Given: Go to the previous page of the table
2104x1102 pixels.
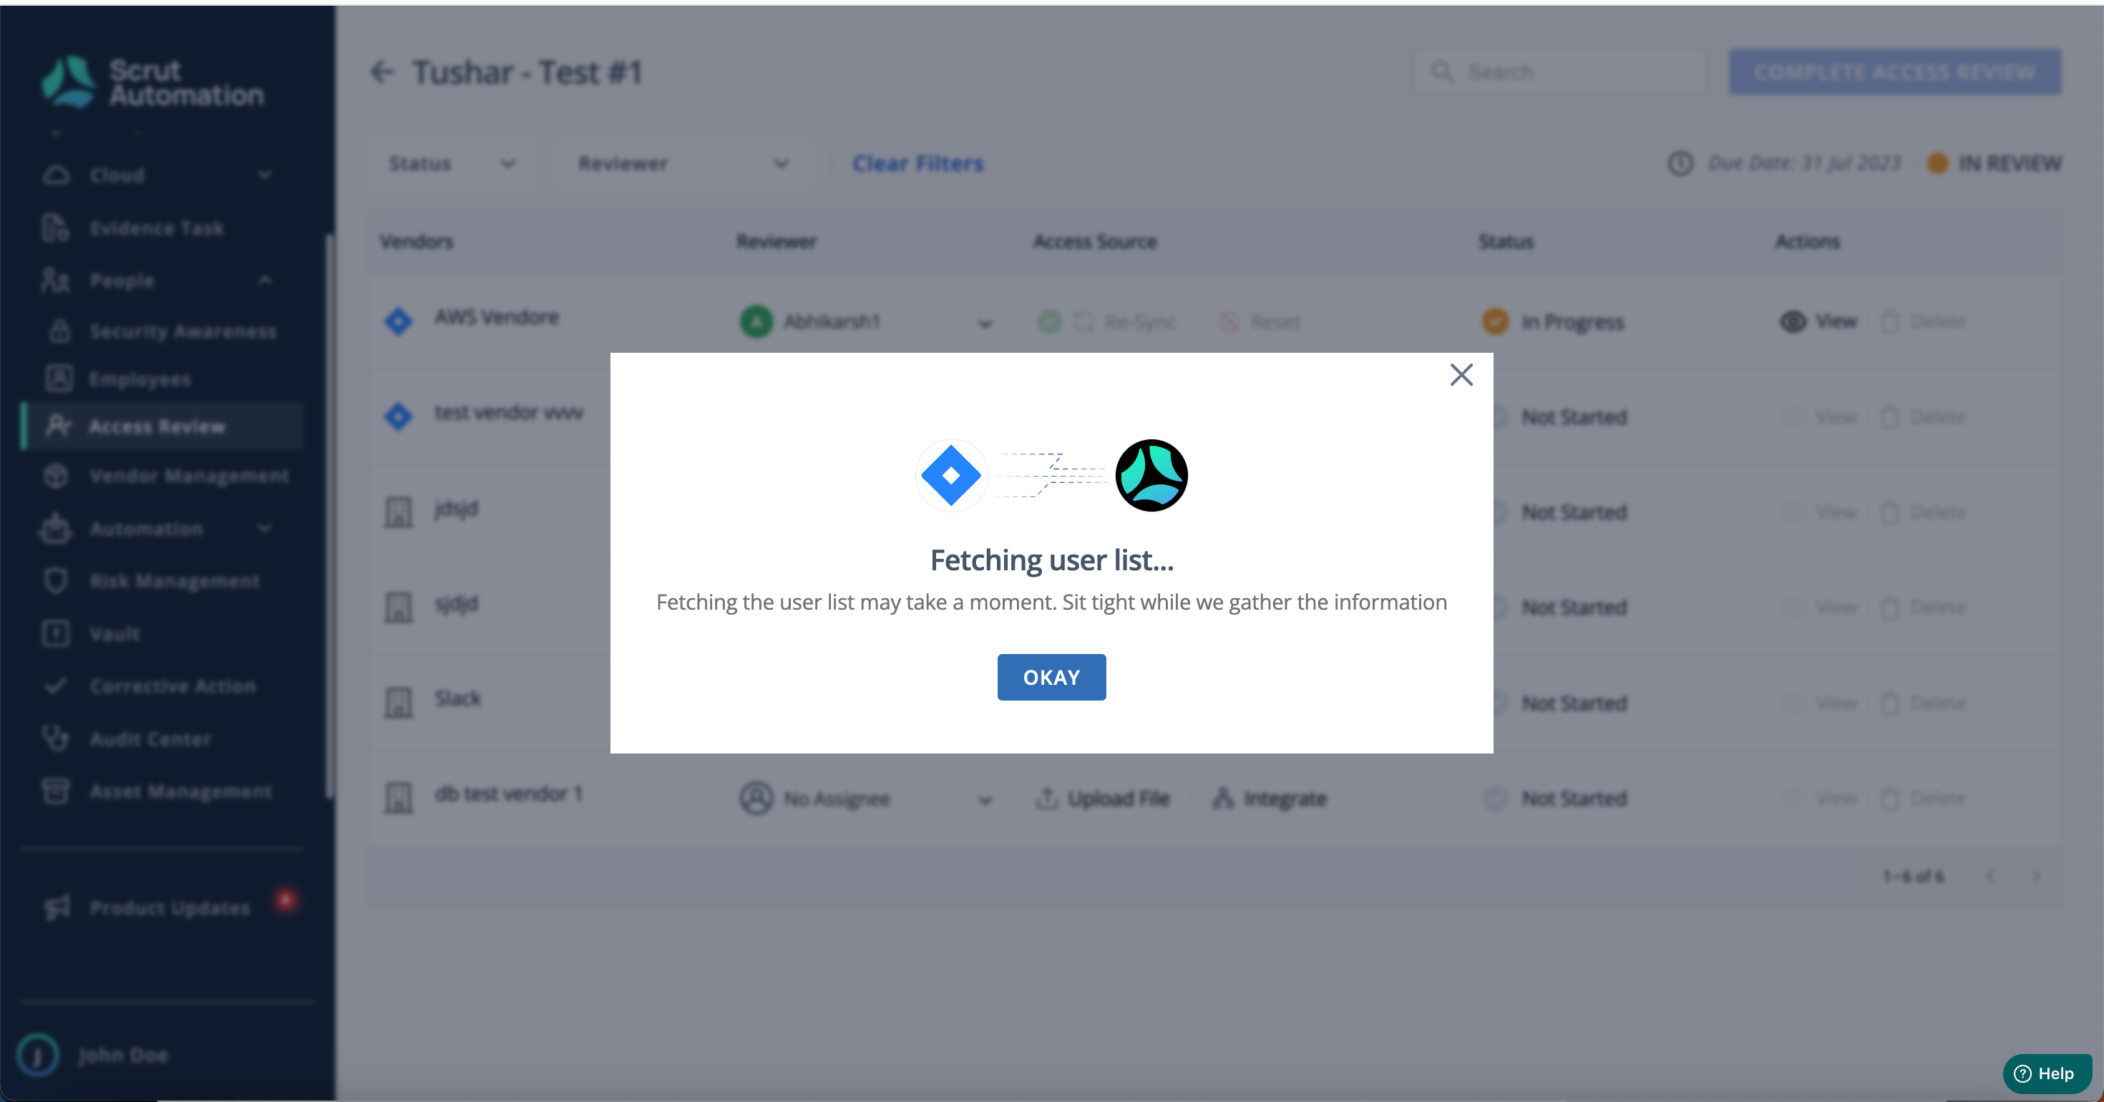Looking at the screenshot, I should pyautogui.click(x=1990, y=876).
